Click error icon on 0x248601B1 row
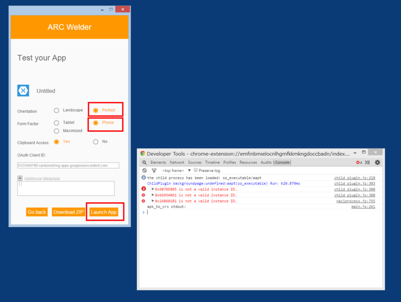This screenshot has height=302, width=401. pos(143,201)
